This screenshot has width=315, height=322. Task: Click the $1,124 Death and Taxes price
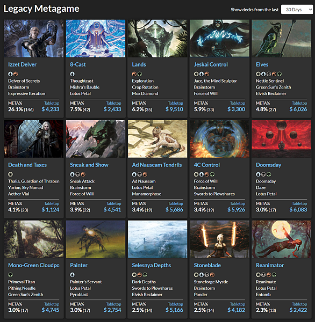[x=51, y=210]
